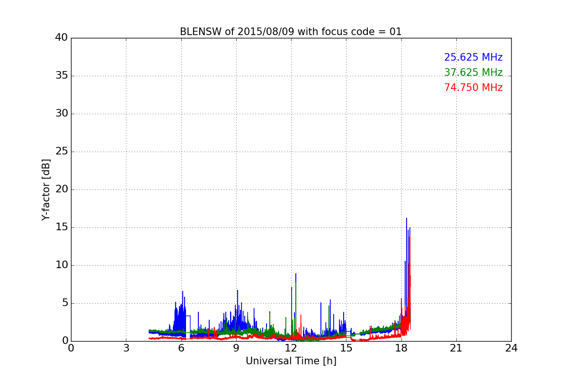Click the x-axis tick label '9'
The height and width of the screenshot is (379, 568).
[x=236, y=348]
